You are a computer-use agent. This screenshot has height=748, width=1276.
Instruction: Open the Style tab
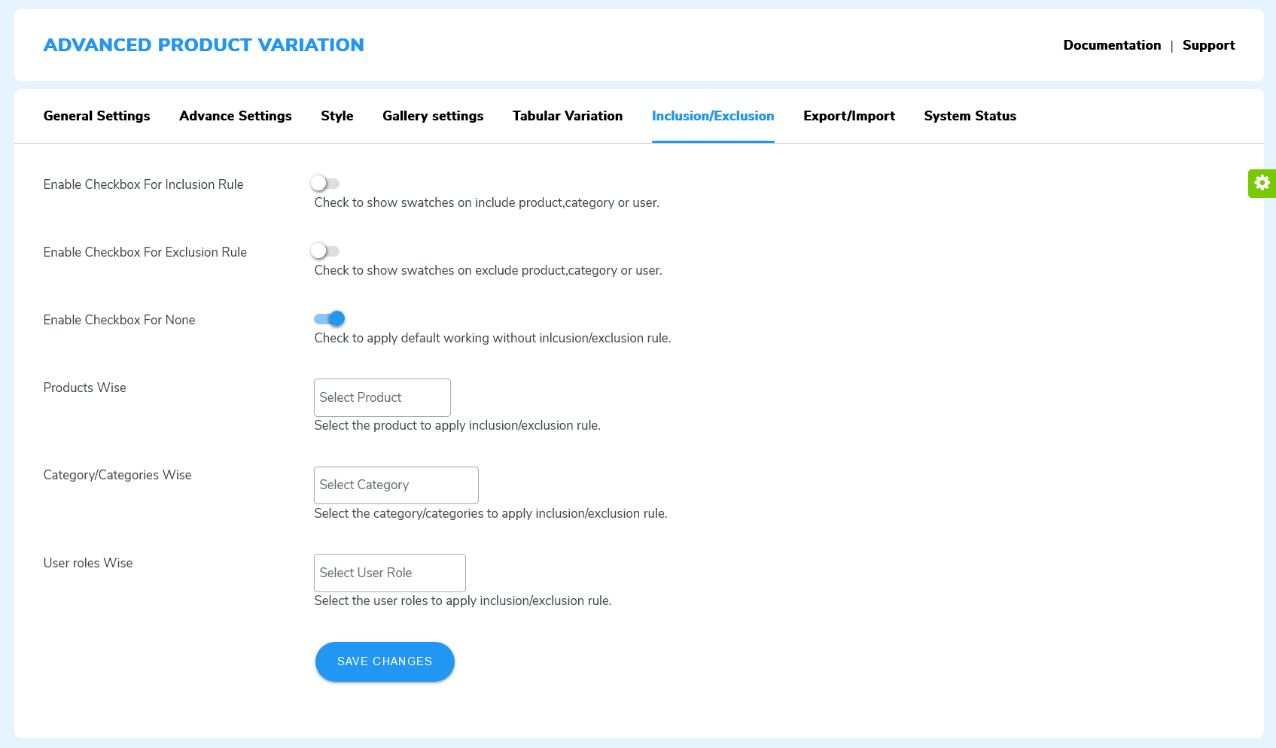(337, 116)
